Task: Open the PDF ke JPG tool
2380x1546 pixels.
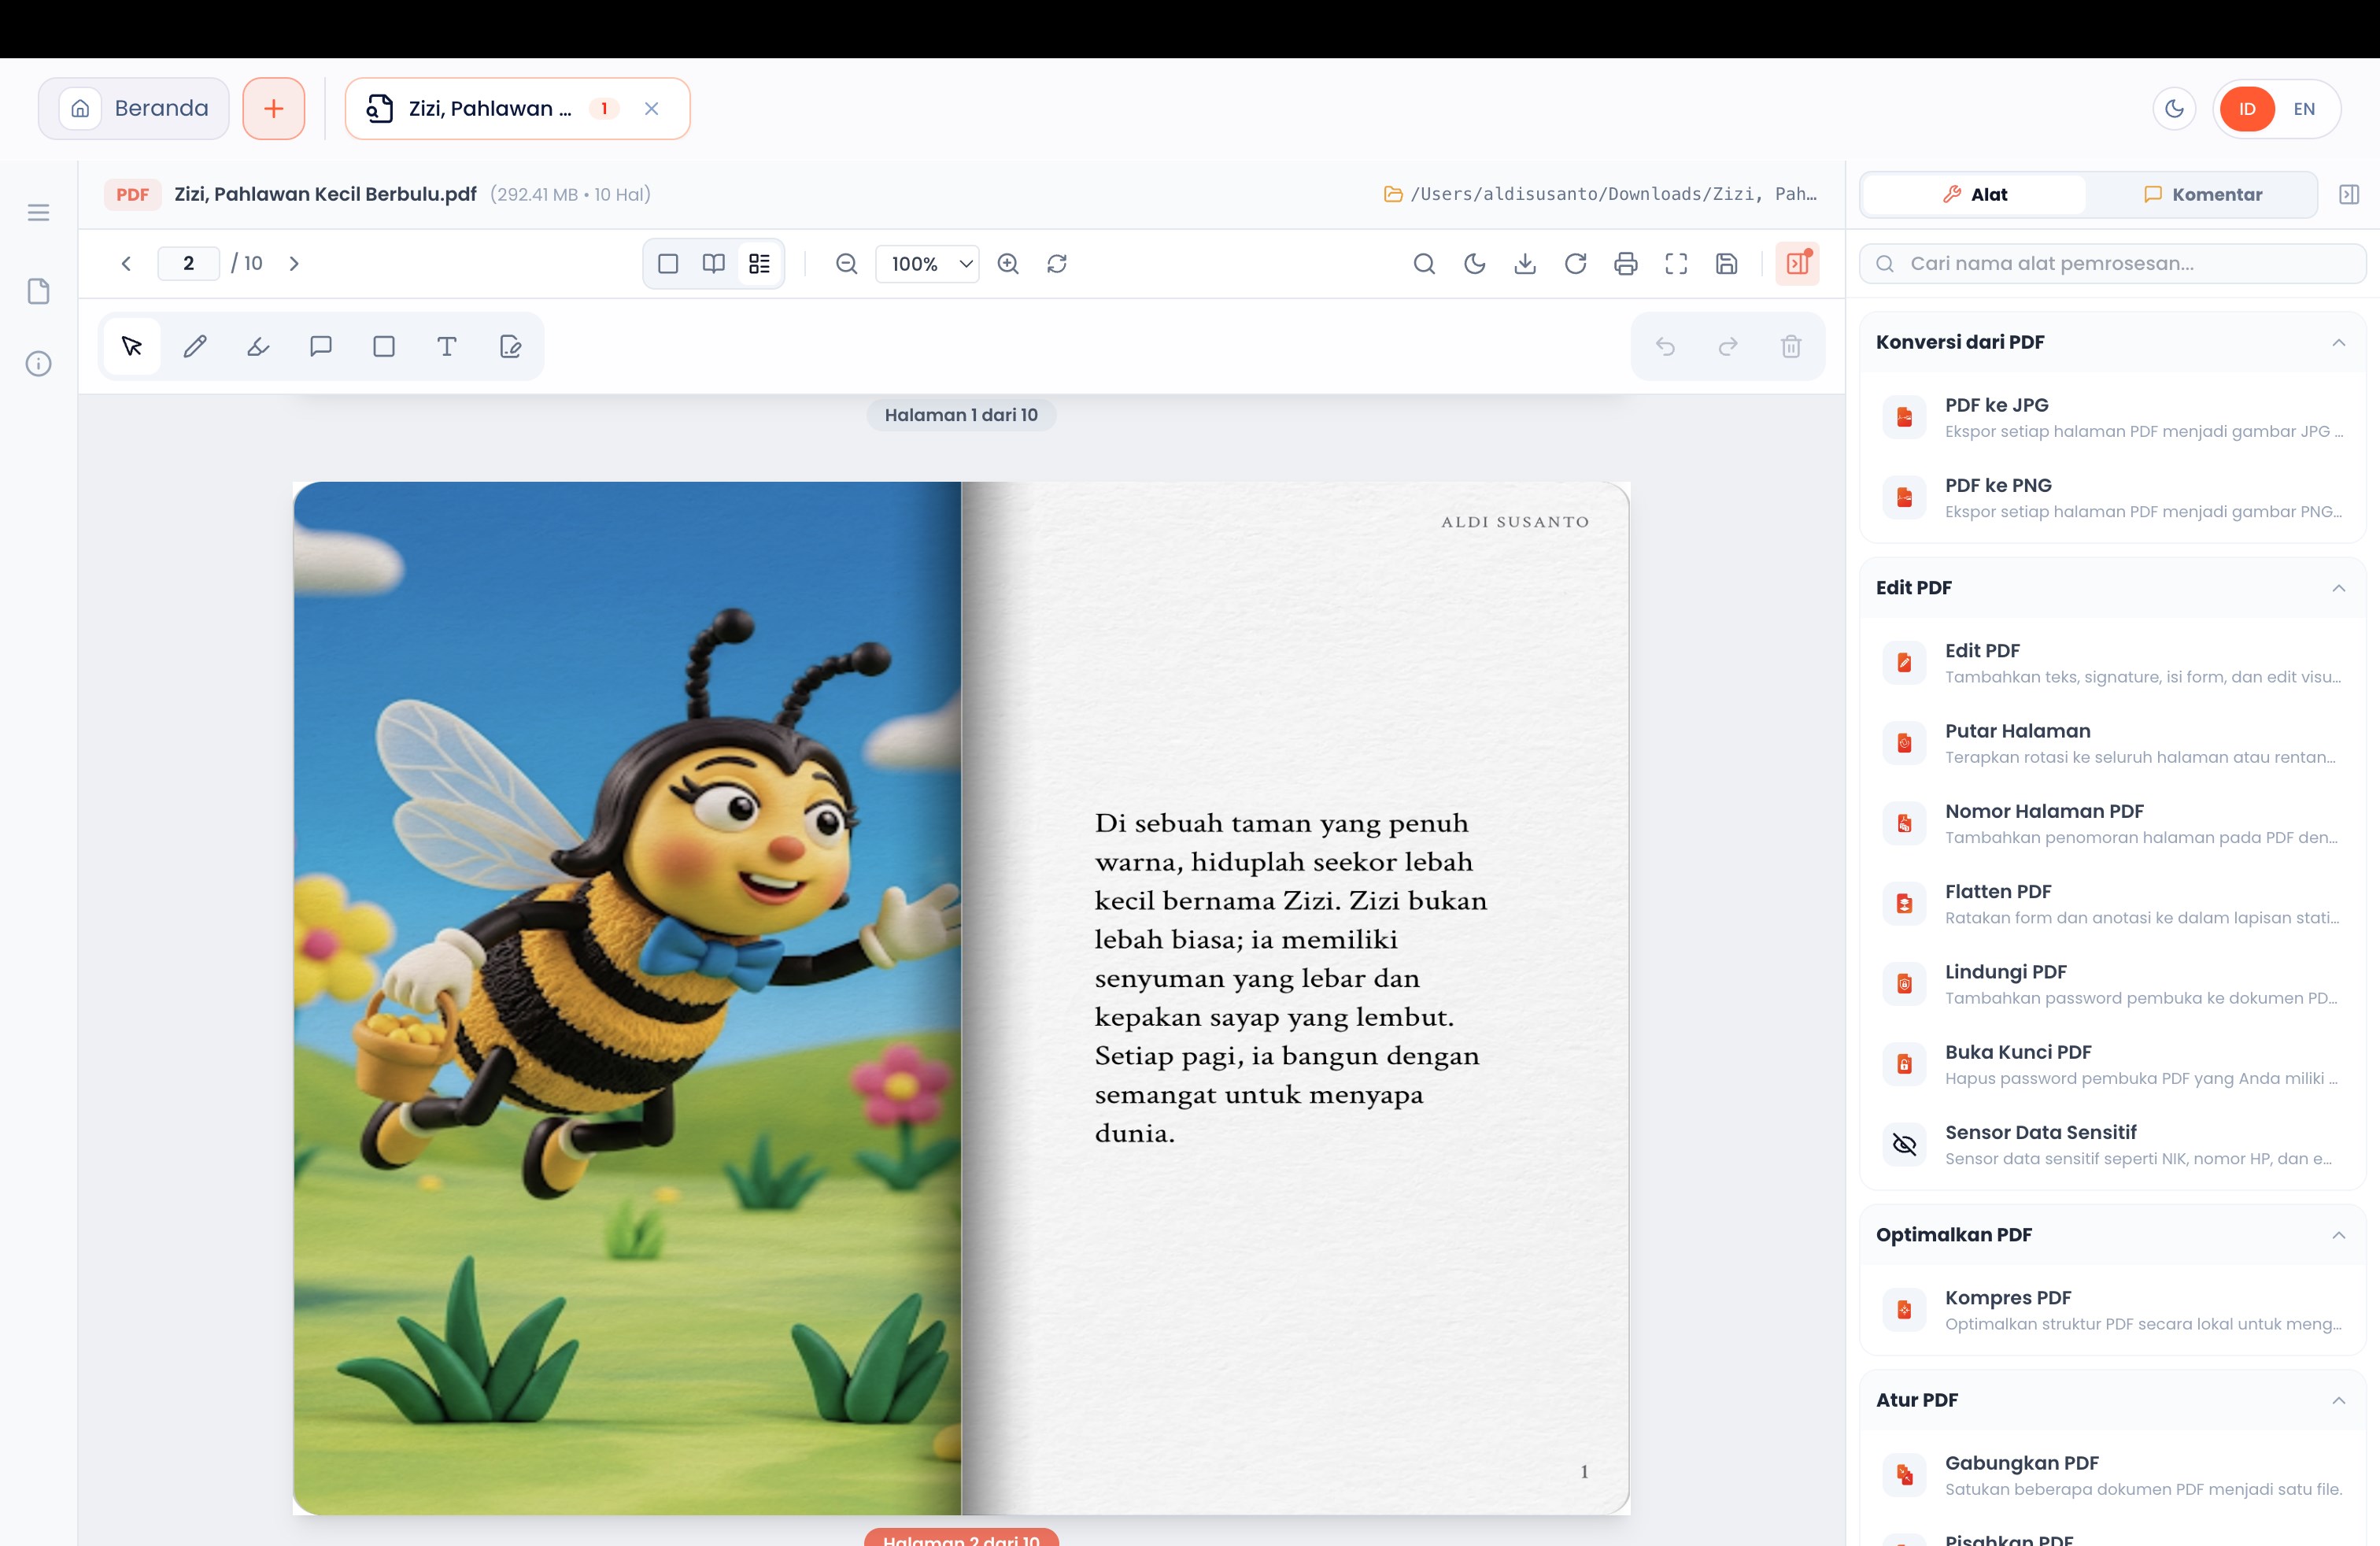Action: click(2112, 417)
